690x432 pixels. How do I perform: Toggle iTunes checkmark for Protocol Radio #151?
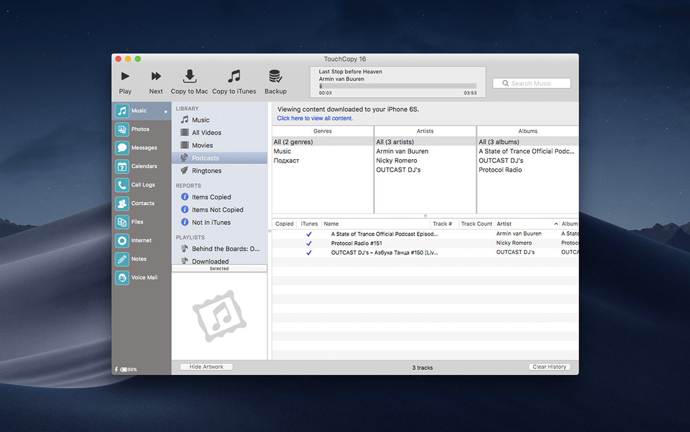tap(309, 243)
